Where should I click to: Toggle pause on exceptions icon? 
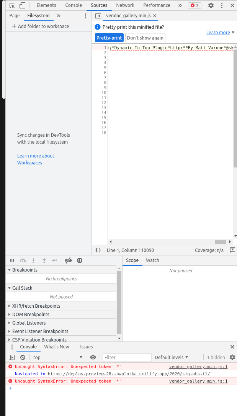tap(80, 260)
